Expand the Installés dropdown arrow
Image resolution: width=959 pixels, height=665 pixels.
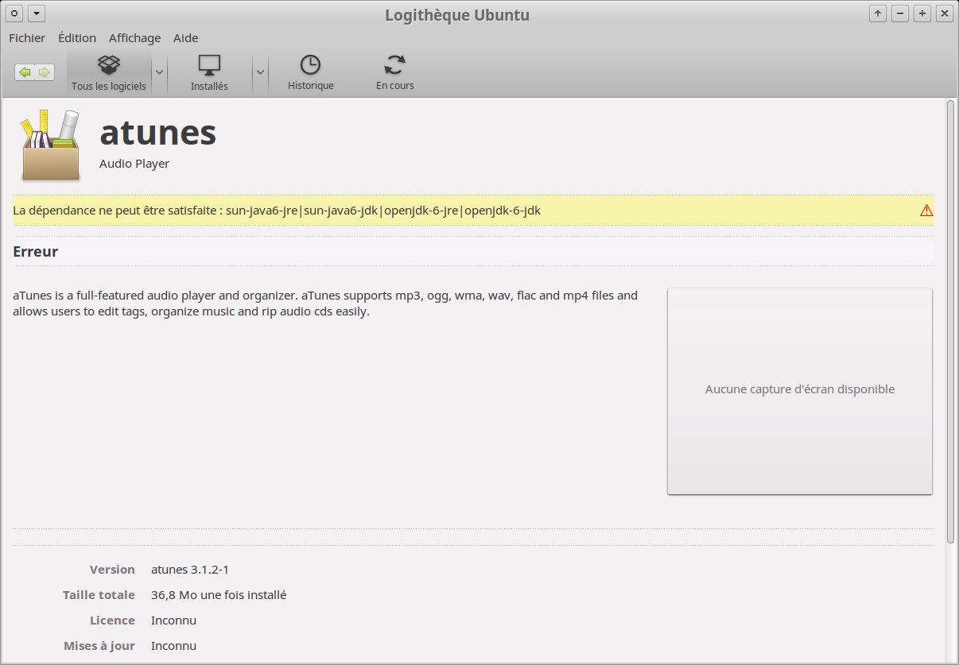(260, 72)
